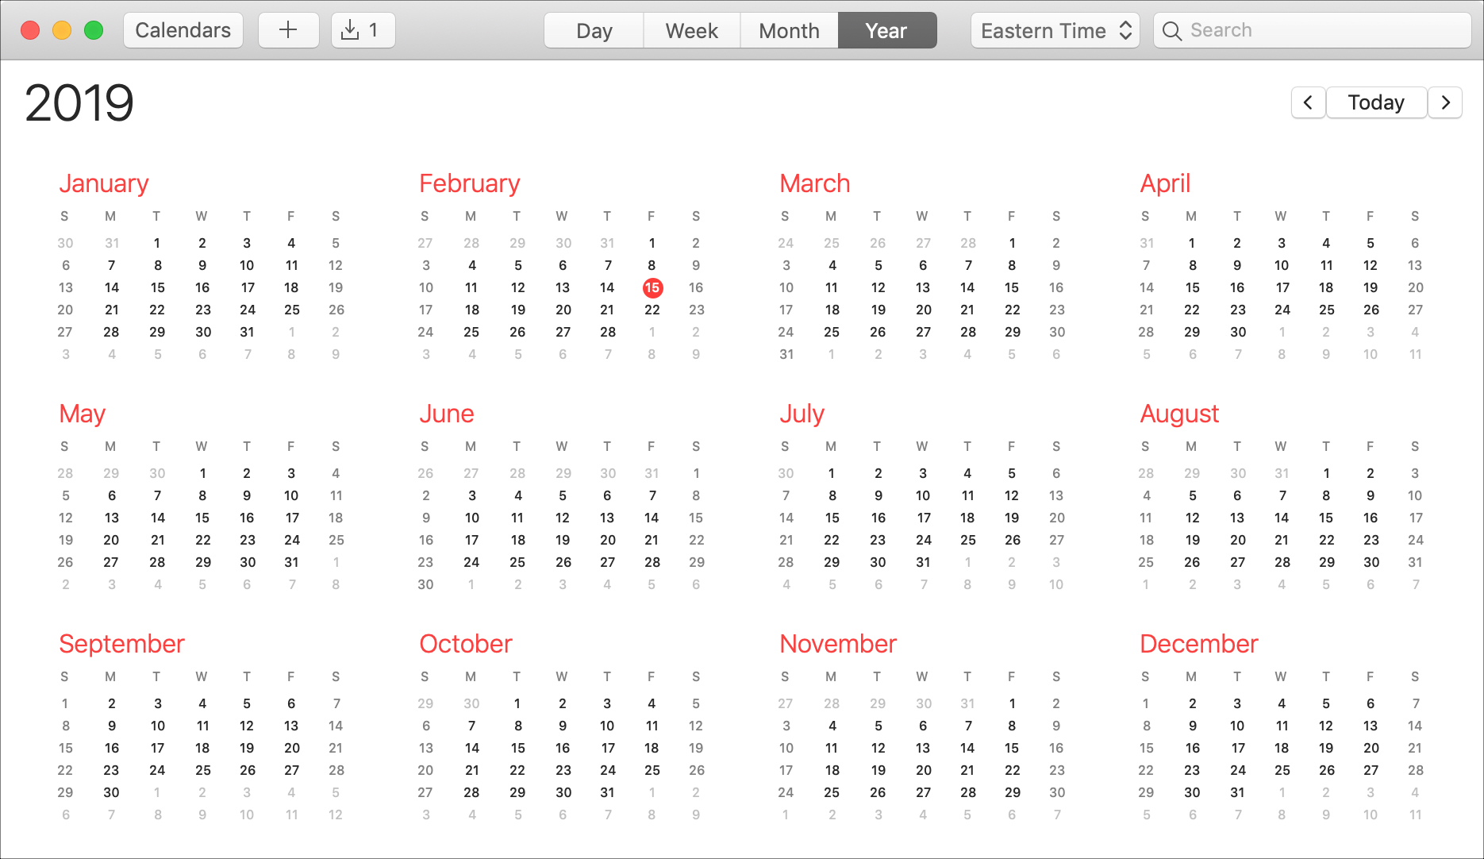Select July 4 in the July grid
Screen dimensions: 1484x859
967,473
